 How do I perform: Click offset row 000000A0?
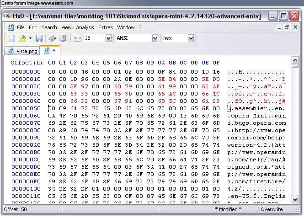(x=26, y=145)
